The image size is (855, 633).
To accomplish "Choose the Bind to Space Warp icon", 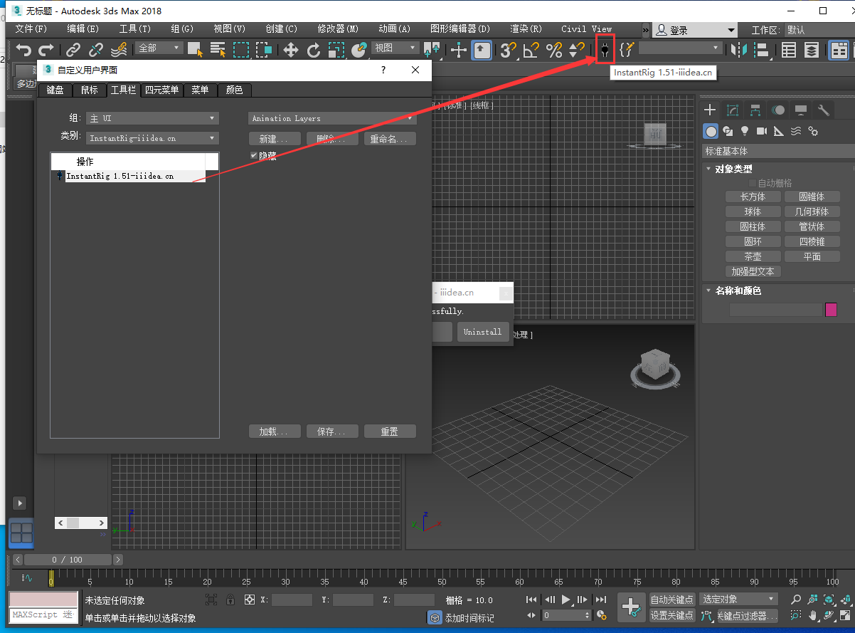I will pyautogui.click(x=119, y=50).
